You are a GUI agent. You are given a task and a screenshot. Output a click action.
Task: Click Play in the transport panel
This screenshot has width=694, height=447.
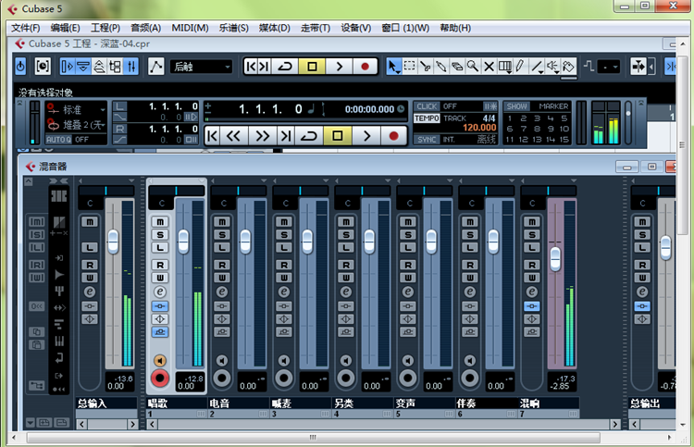[366, 135]
